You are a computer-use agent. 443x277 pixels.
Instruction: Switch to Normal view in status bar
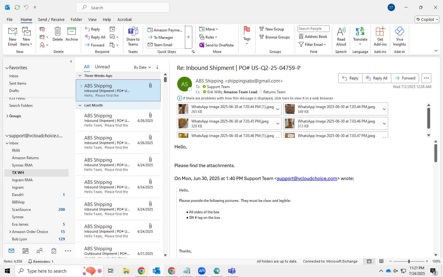point(369,261)
